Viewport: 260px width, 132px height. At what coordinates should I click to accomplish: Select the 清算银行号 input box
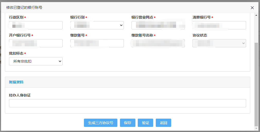pyautogui.click(x=219, y=25)
